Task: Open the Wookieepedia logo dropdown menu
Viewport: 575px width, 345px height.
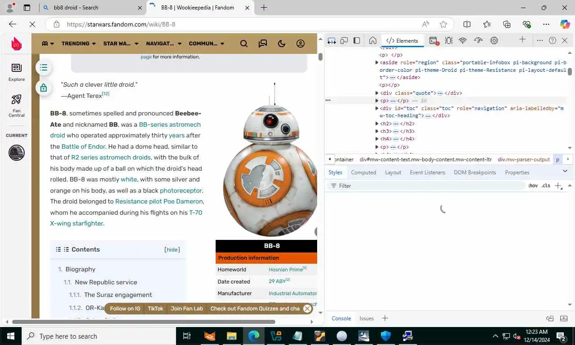Action: (x=48, y=44)
